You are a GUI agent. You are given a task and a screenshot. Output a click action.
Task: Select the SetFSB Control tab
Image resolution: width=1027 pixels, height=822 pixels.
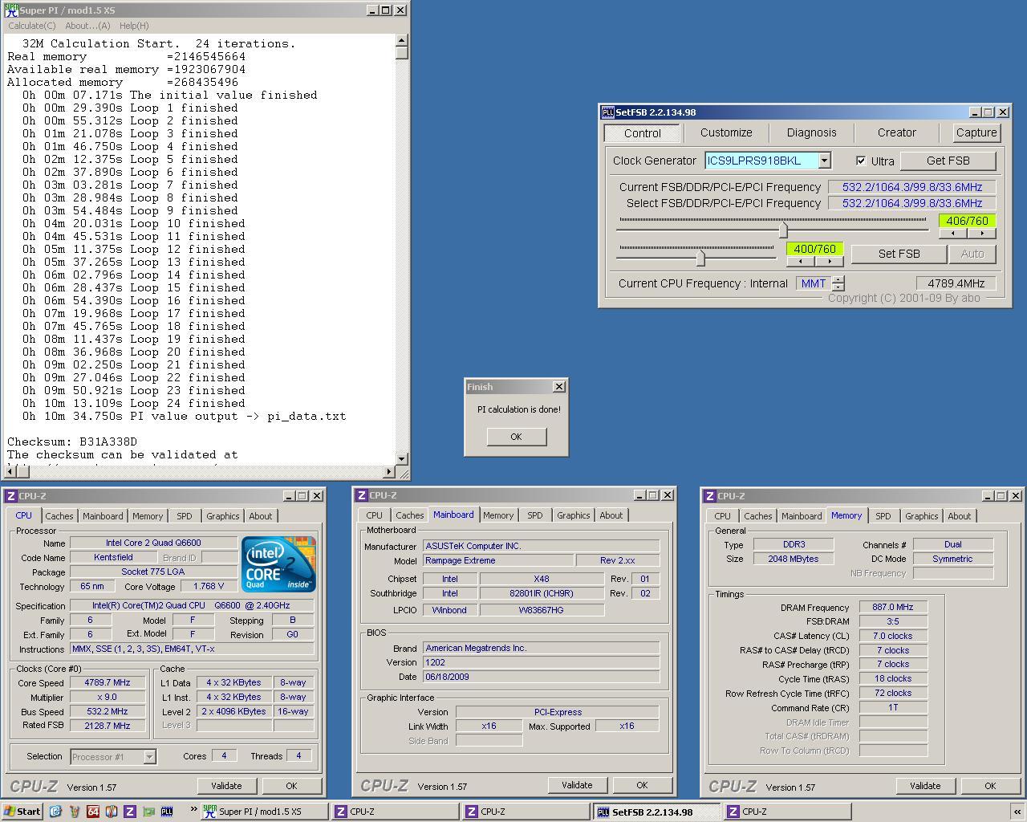(643, 133)
